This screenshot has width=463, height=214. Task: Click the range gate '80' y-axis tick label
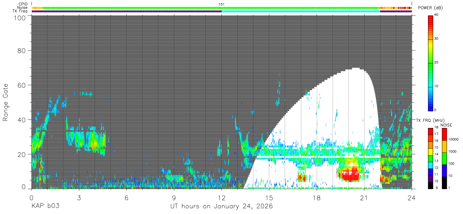click(21, 50)
